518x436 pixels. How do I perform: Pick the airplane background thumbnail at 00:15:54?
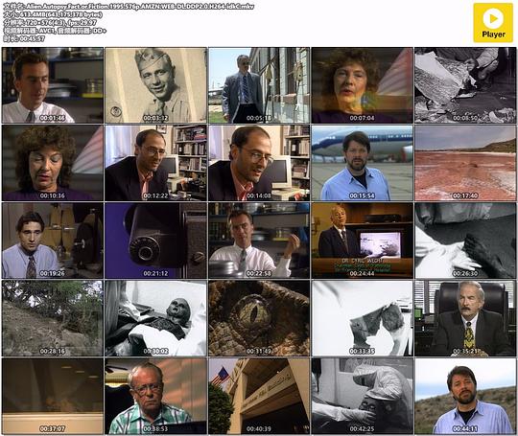(362, 163)
